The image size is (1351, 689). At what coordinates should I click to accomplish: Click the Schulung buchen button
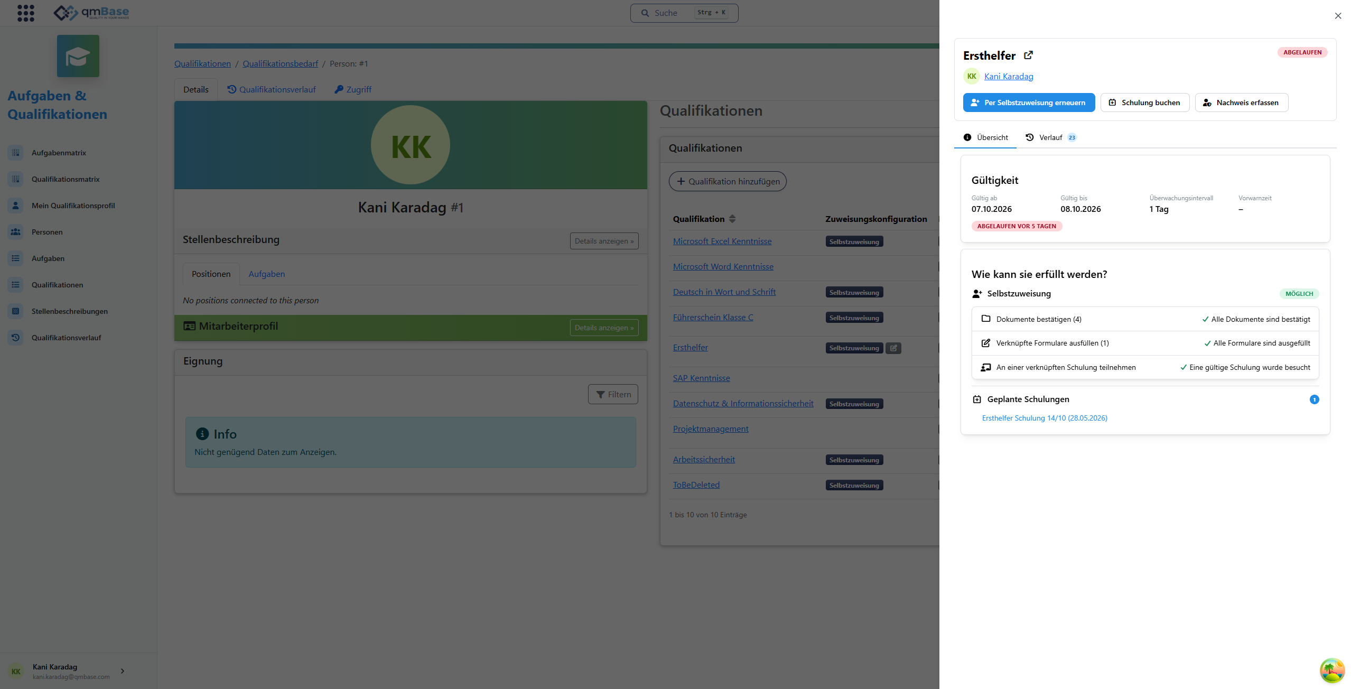[1145, 103]
